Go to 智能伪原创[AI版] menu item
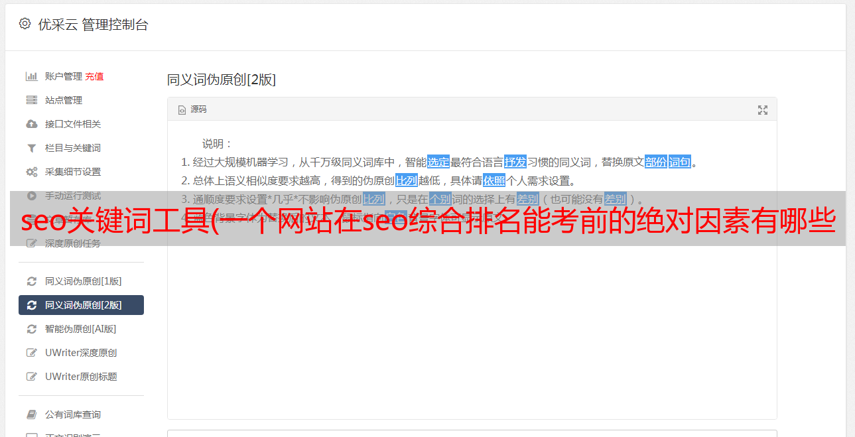855x437 pixels. pos(81,329)
